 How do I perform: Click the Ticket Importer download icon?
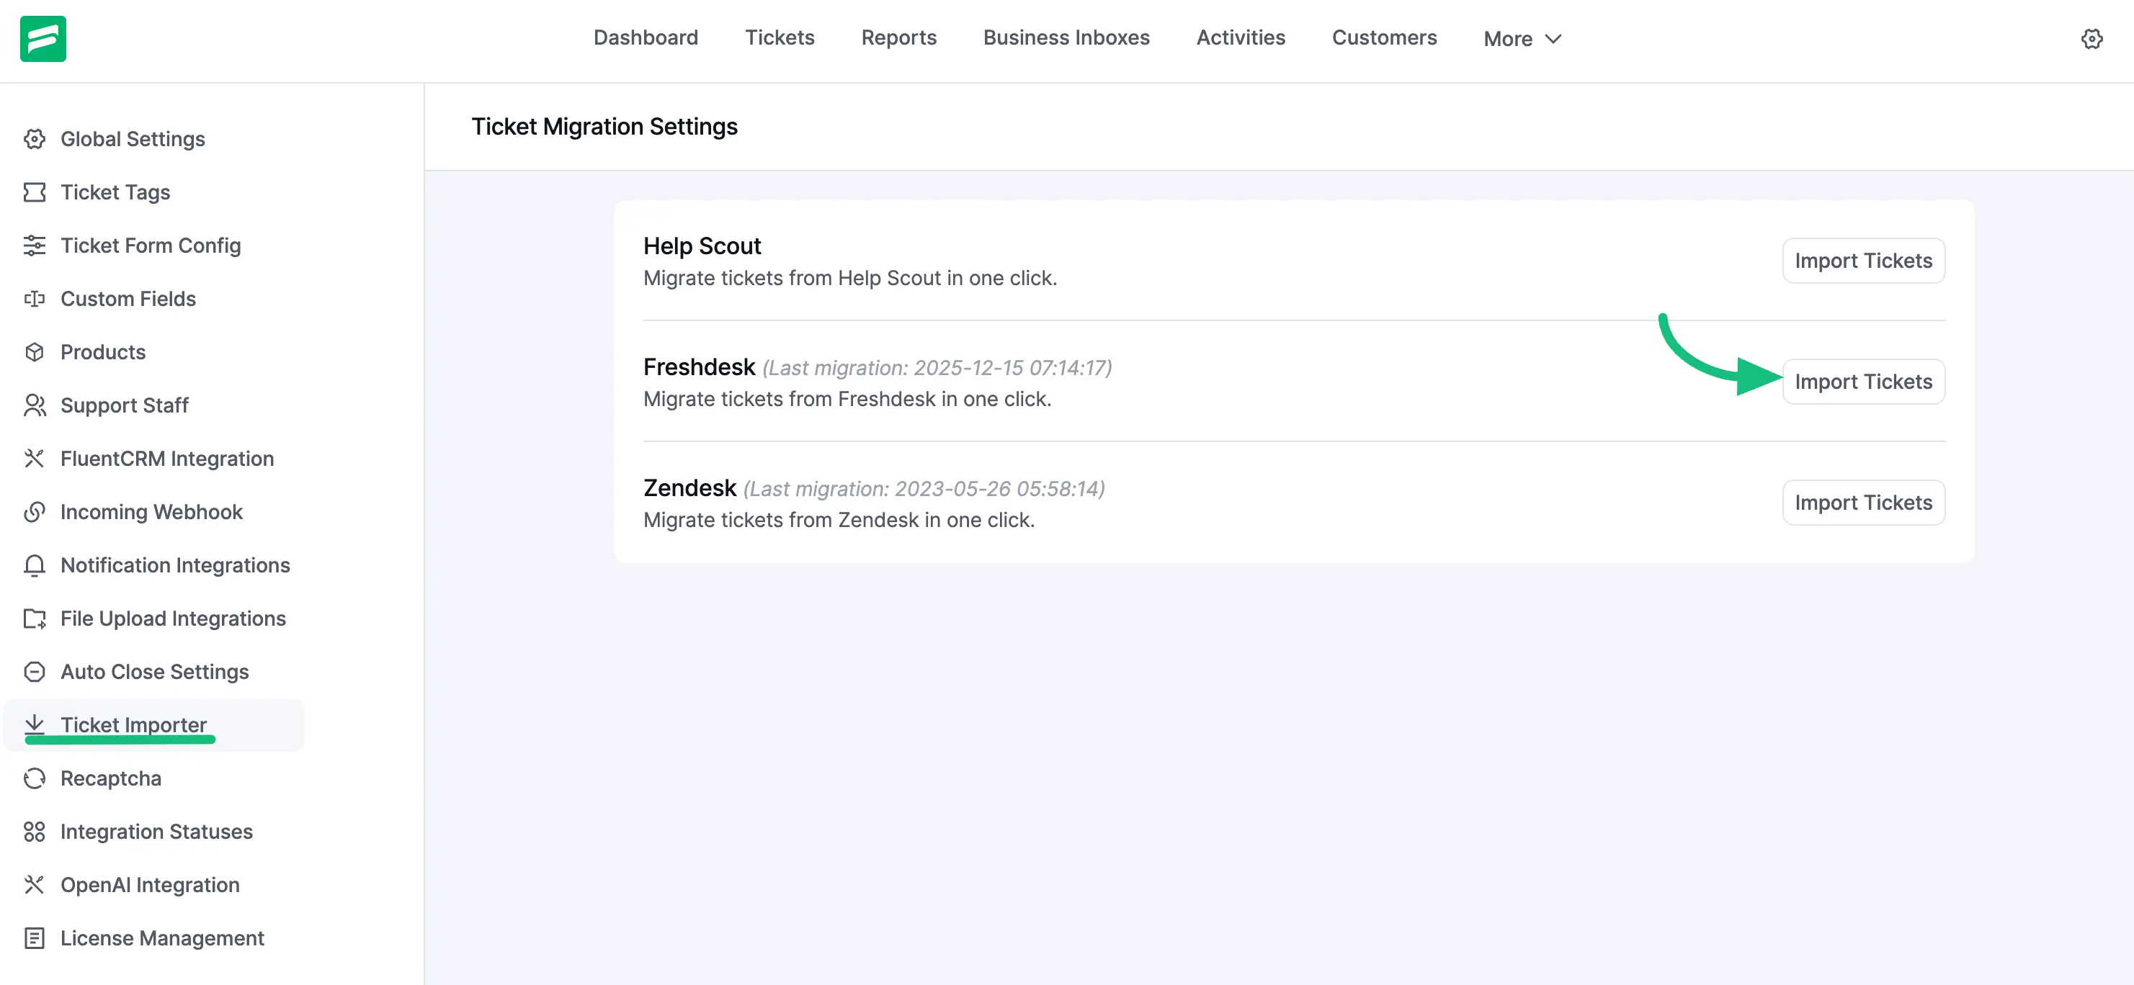[x=35, y=724]
